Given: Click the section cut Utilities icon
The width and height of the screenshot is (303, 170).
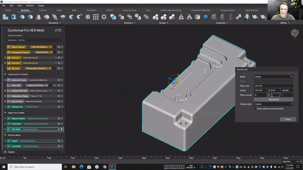Looking at the screenshot, I should click(x=247, y=17).
